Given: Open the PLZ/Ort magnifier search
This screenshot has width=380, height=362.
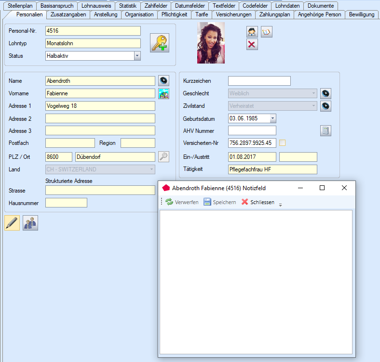Looking at the screenshot, I should click(x=164, y=156).
